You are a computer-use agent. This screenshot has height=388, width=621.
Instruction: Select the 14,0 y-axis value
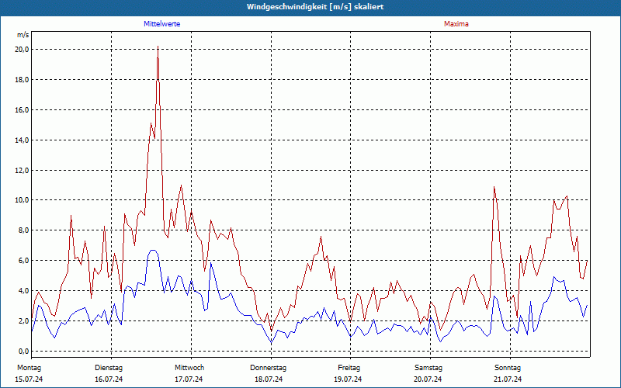(x=22, y=140)
